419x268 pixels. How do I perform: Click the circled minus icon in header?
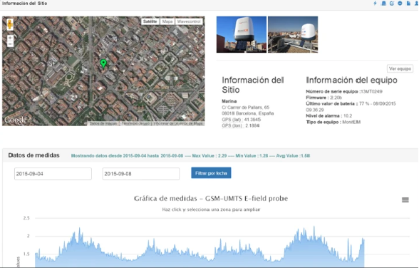tap(400, 3)
